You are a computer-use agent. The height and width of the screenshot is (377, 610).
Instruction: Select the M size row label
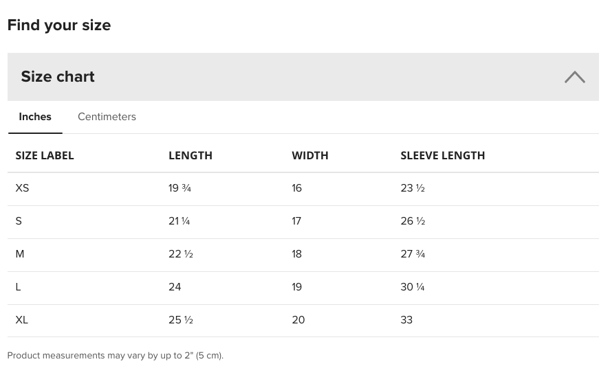20,254
